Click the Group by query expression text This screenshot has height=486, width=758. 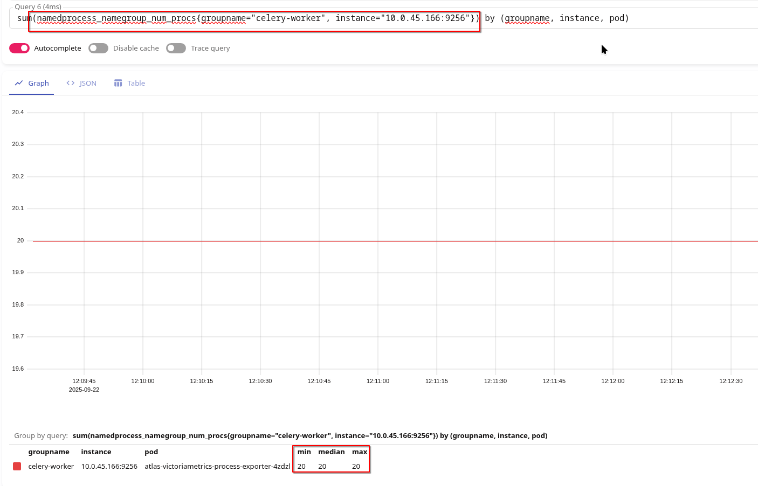[x=310, y=436]
